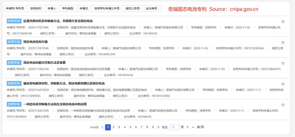Select classification H01M50/244
The image size is (295, 137).
(107, 54)
